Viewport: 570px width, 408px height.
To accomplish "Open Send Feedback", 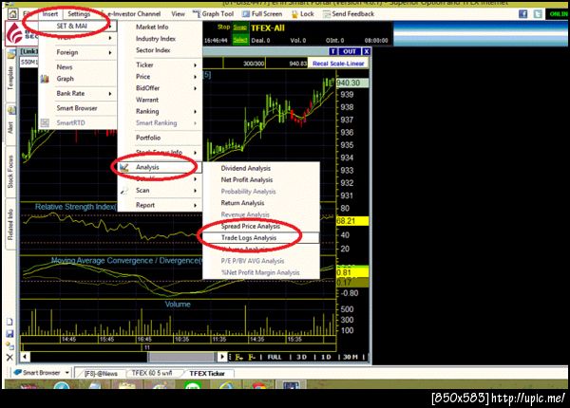I will pyautogui.click(x=349, y=14).
